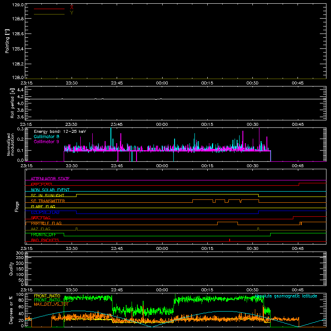Image resolution: width=331 pixels, height=331 pixels.
Task: Click the 128.6 tick label on Pointing axis
Action: click(18, 34)
